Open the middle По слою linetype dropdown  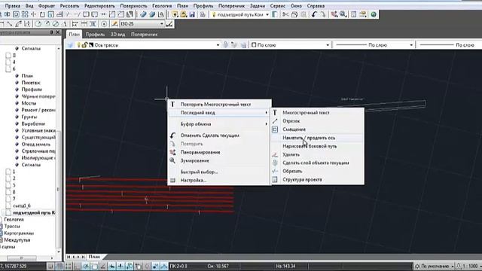[x=411, y=45]
